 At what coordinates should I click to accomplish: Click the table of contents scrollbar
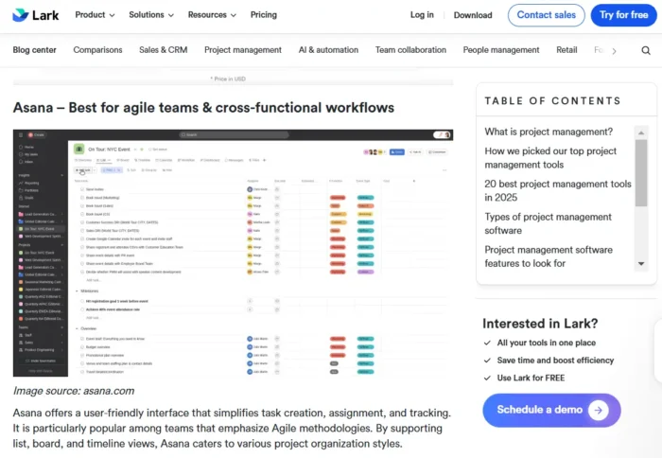(640, 170)
